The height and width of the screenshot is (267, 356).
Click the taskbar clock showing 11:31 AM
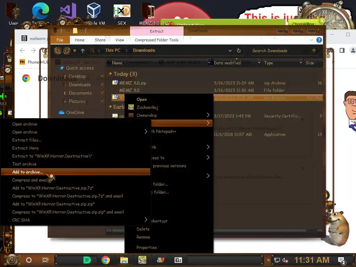click(x=312, y=260)
